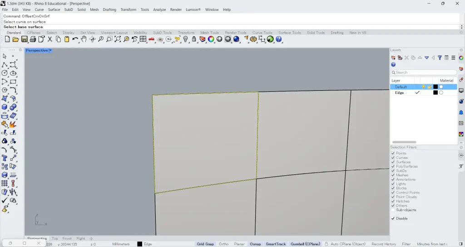This screenshot has width=465, height=247.
Task: Toggle the Disable checkbox in Selection Filters
Action: 393,218
